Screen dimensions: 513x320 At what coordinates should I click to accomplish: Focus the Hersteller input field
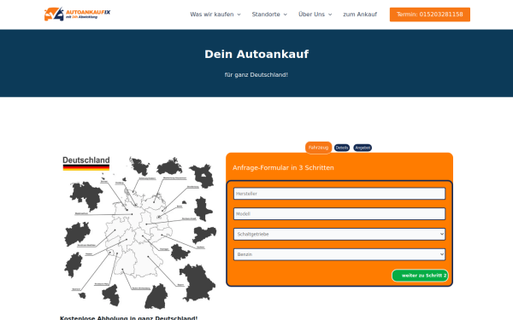[x=339, y=194]
